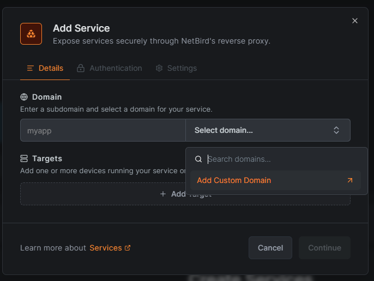Close the Add Service dialog

(355, 21)
